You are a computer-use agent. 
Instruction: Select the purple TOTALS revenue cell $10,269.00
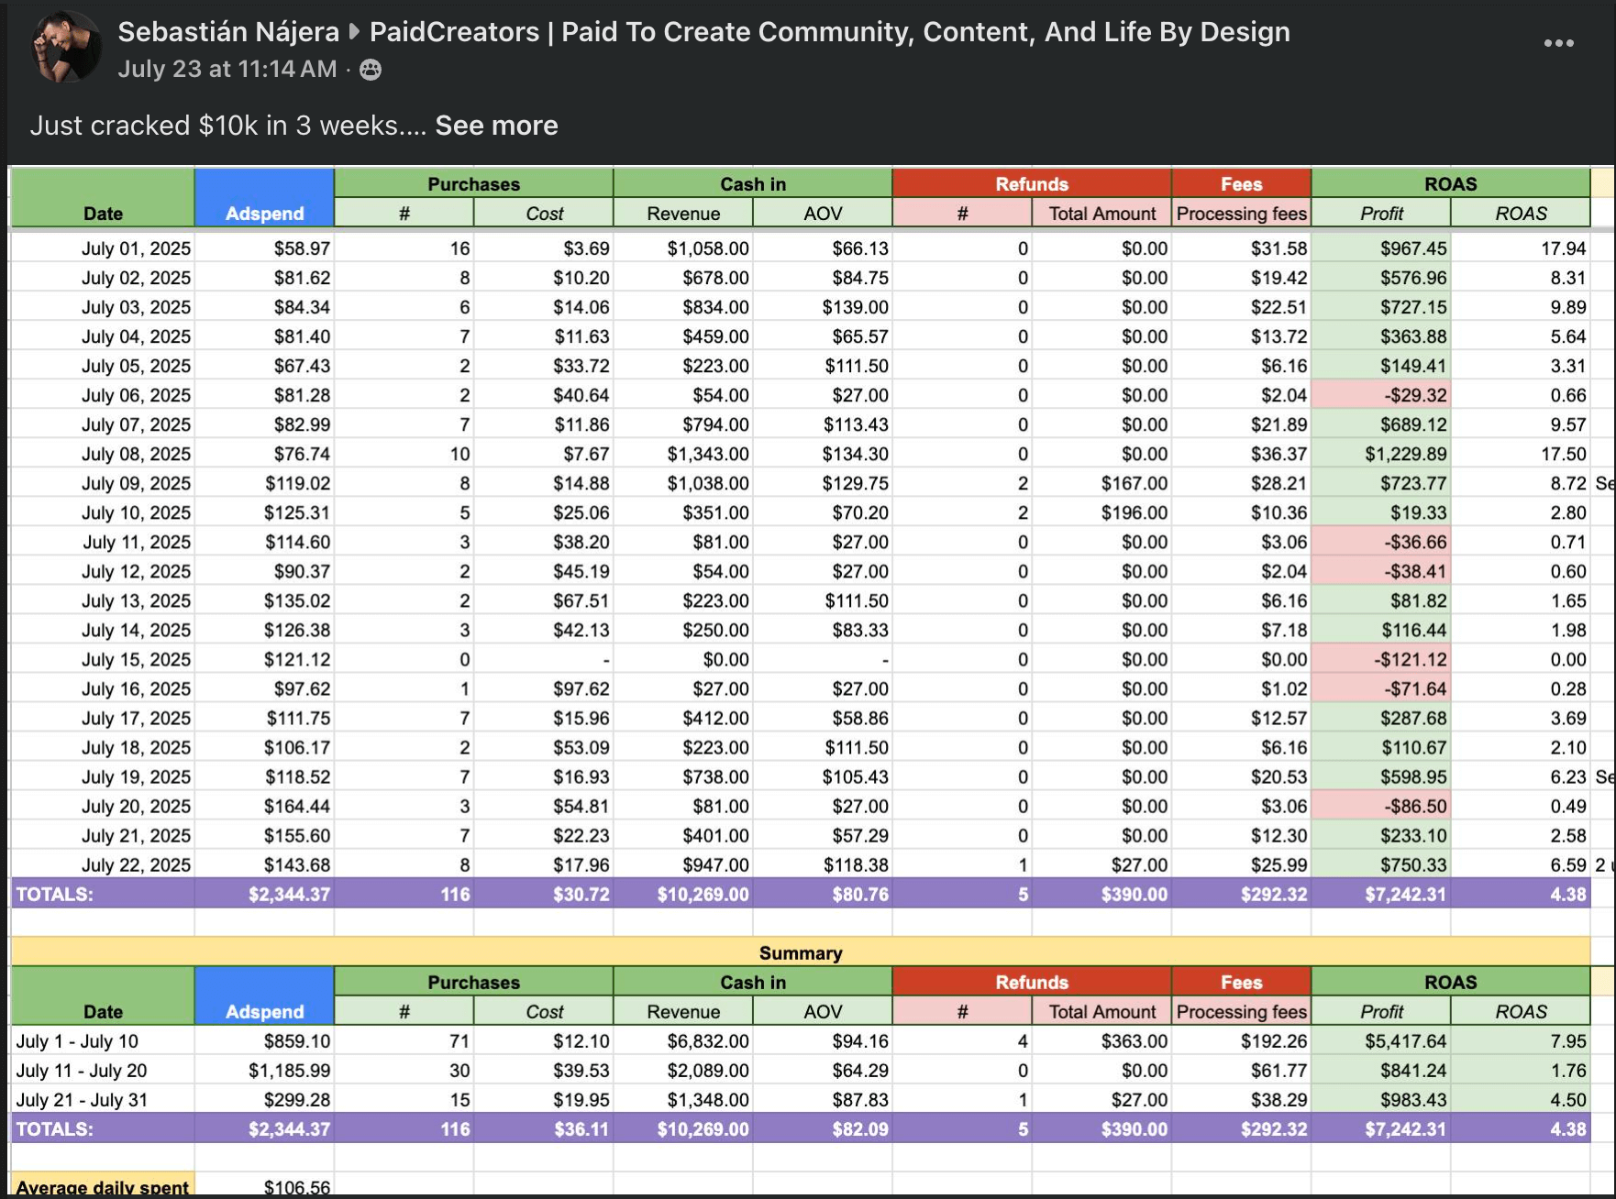point(683,894)
